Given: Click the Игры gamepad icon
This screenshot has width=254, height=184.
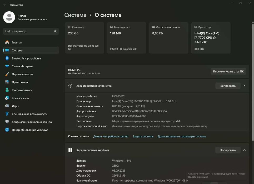Looking at the screenshot, I should pos(7,106).
